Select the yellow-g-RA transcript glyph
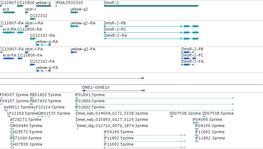The image size is (263, 149). (43, 45)
